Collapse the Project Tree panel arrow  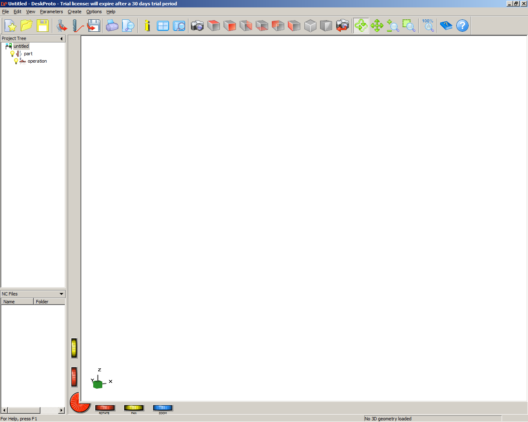(61, 39)
